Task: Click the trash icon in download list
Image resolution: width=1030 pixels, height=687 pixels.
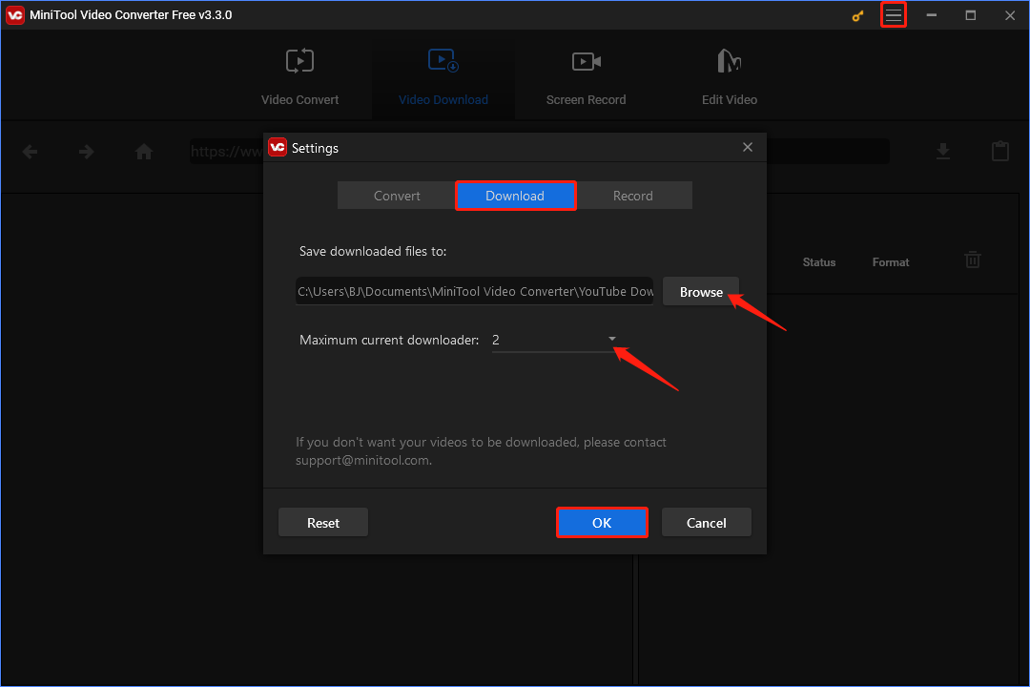Action: (972, 260)
